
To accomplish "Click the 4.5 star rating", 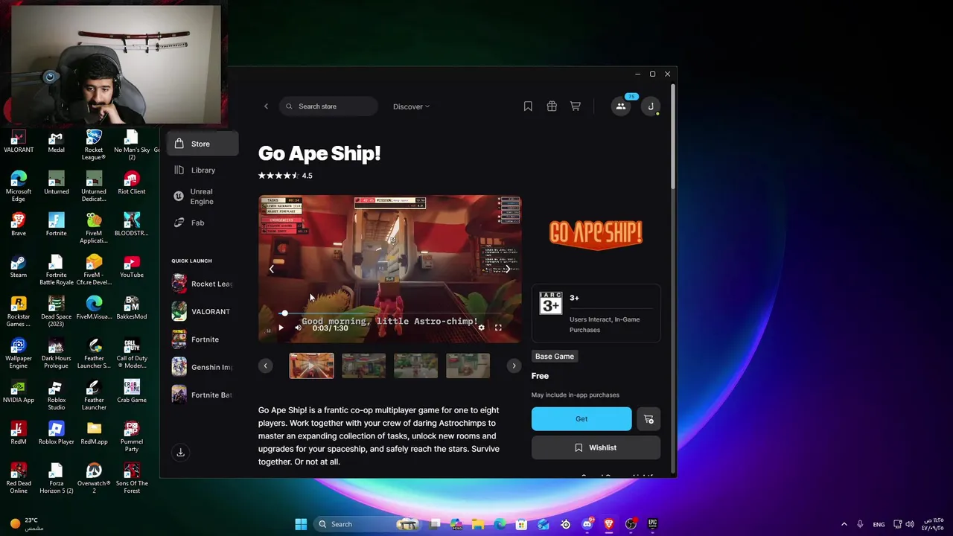I will pyautogui.click(x=285, y=176).
